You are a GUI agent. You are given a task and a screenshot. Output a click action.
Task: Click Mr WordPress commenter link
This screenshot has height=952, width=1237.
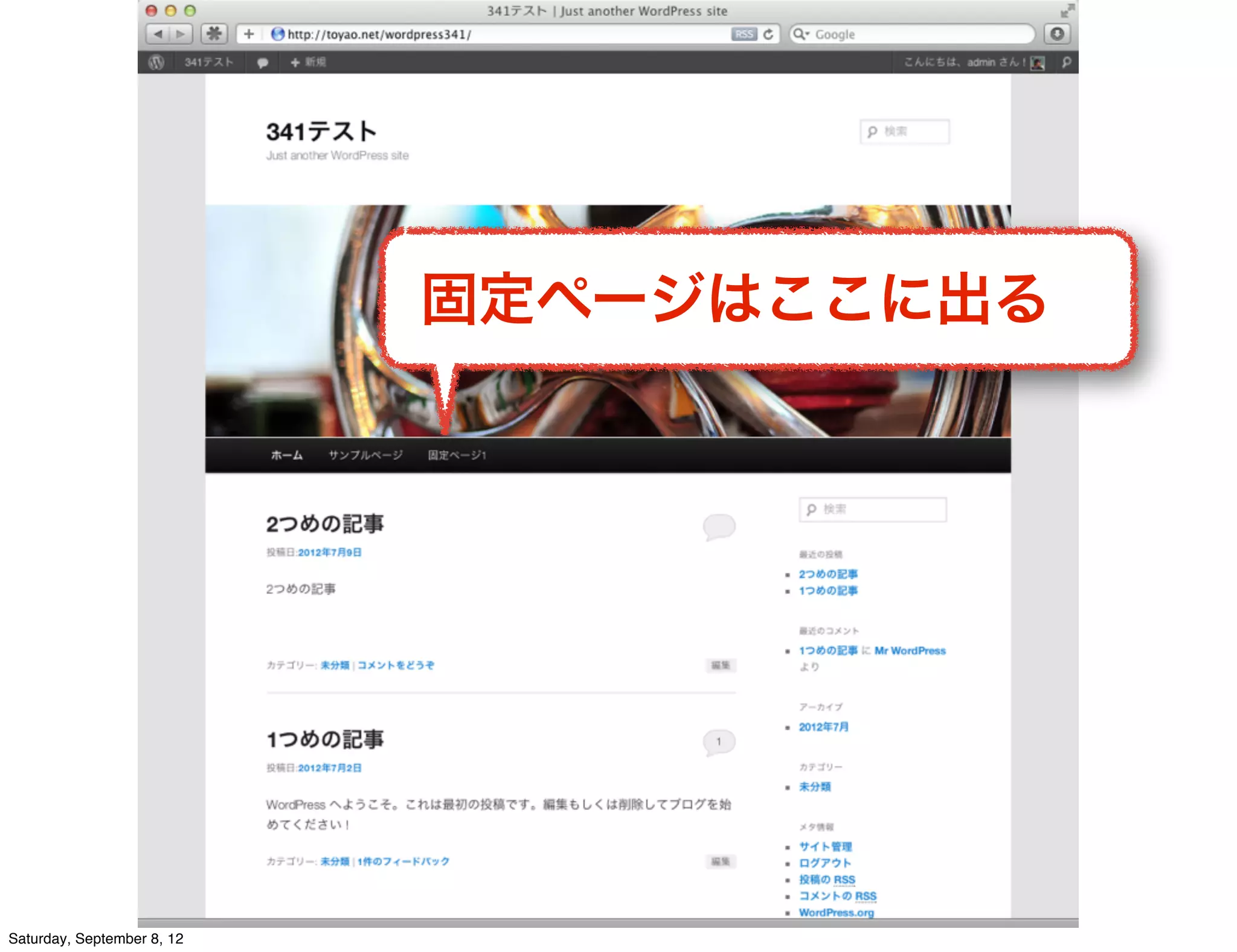pyautogui.click(x=910, y=651)
